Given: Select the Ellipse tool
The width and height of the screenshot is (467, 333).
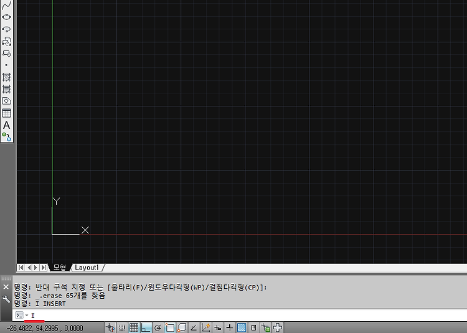Looking at the screenshot, I should [7, 17].
